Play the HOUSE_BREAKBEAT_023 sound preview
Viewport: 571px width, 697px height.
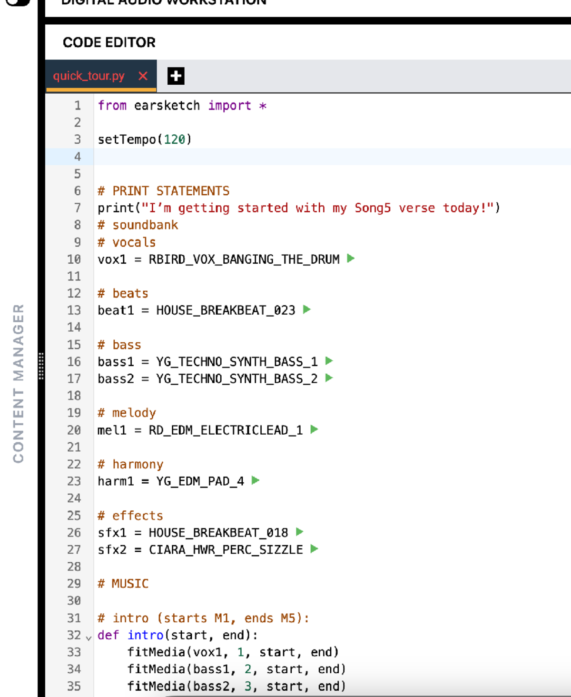pyautogui.click(x=307, y=309)
